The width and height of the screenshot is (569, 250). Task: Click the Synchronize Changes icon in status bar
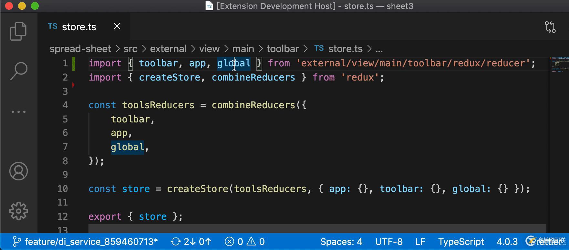(176, 242)
